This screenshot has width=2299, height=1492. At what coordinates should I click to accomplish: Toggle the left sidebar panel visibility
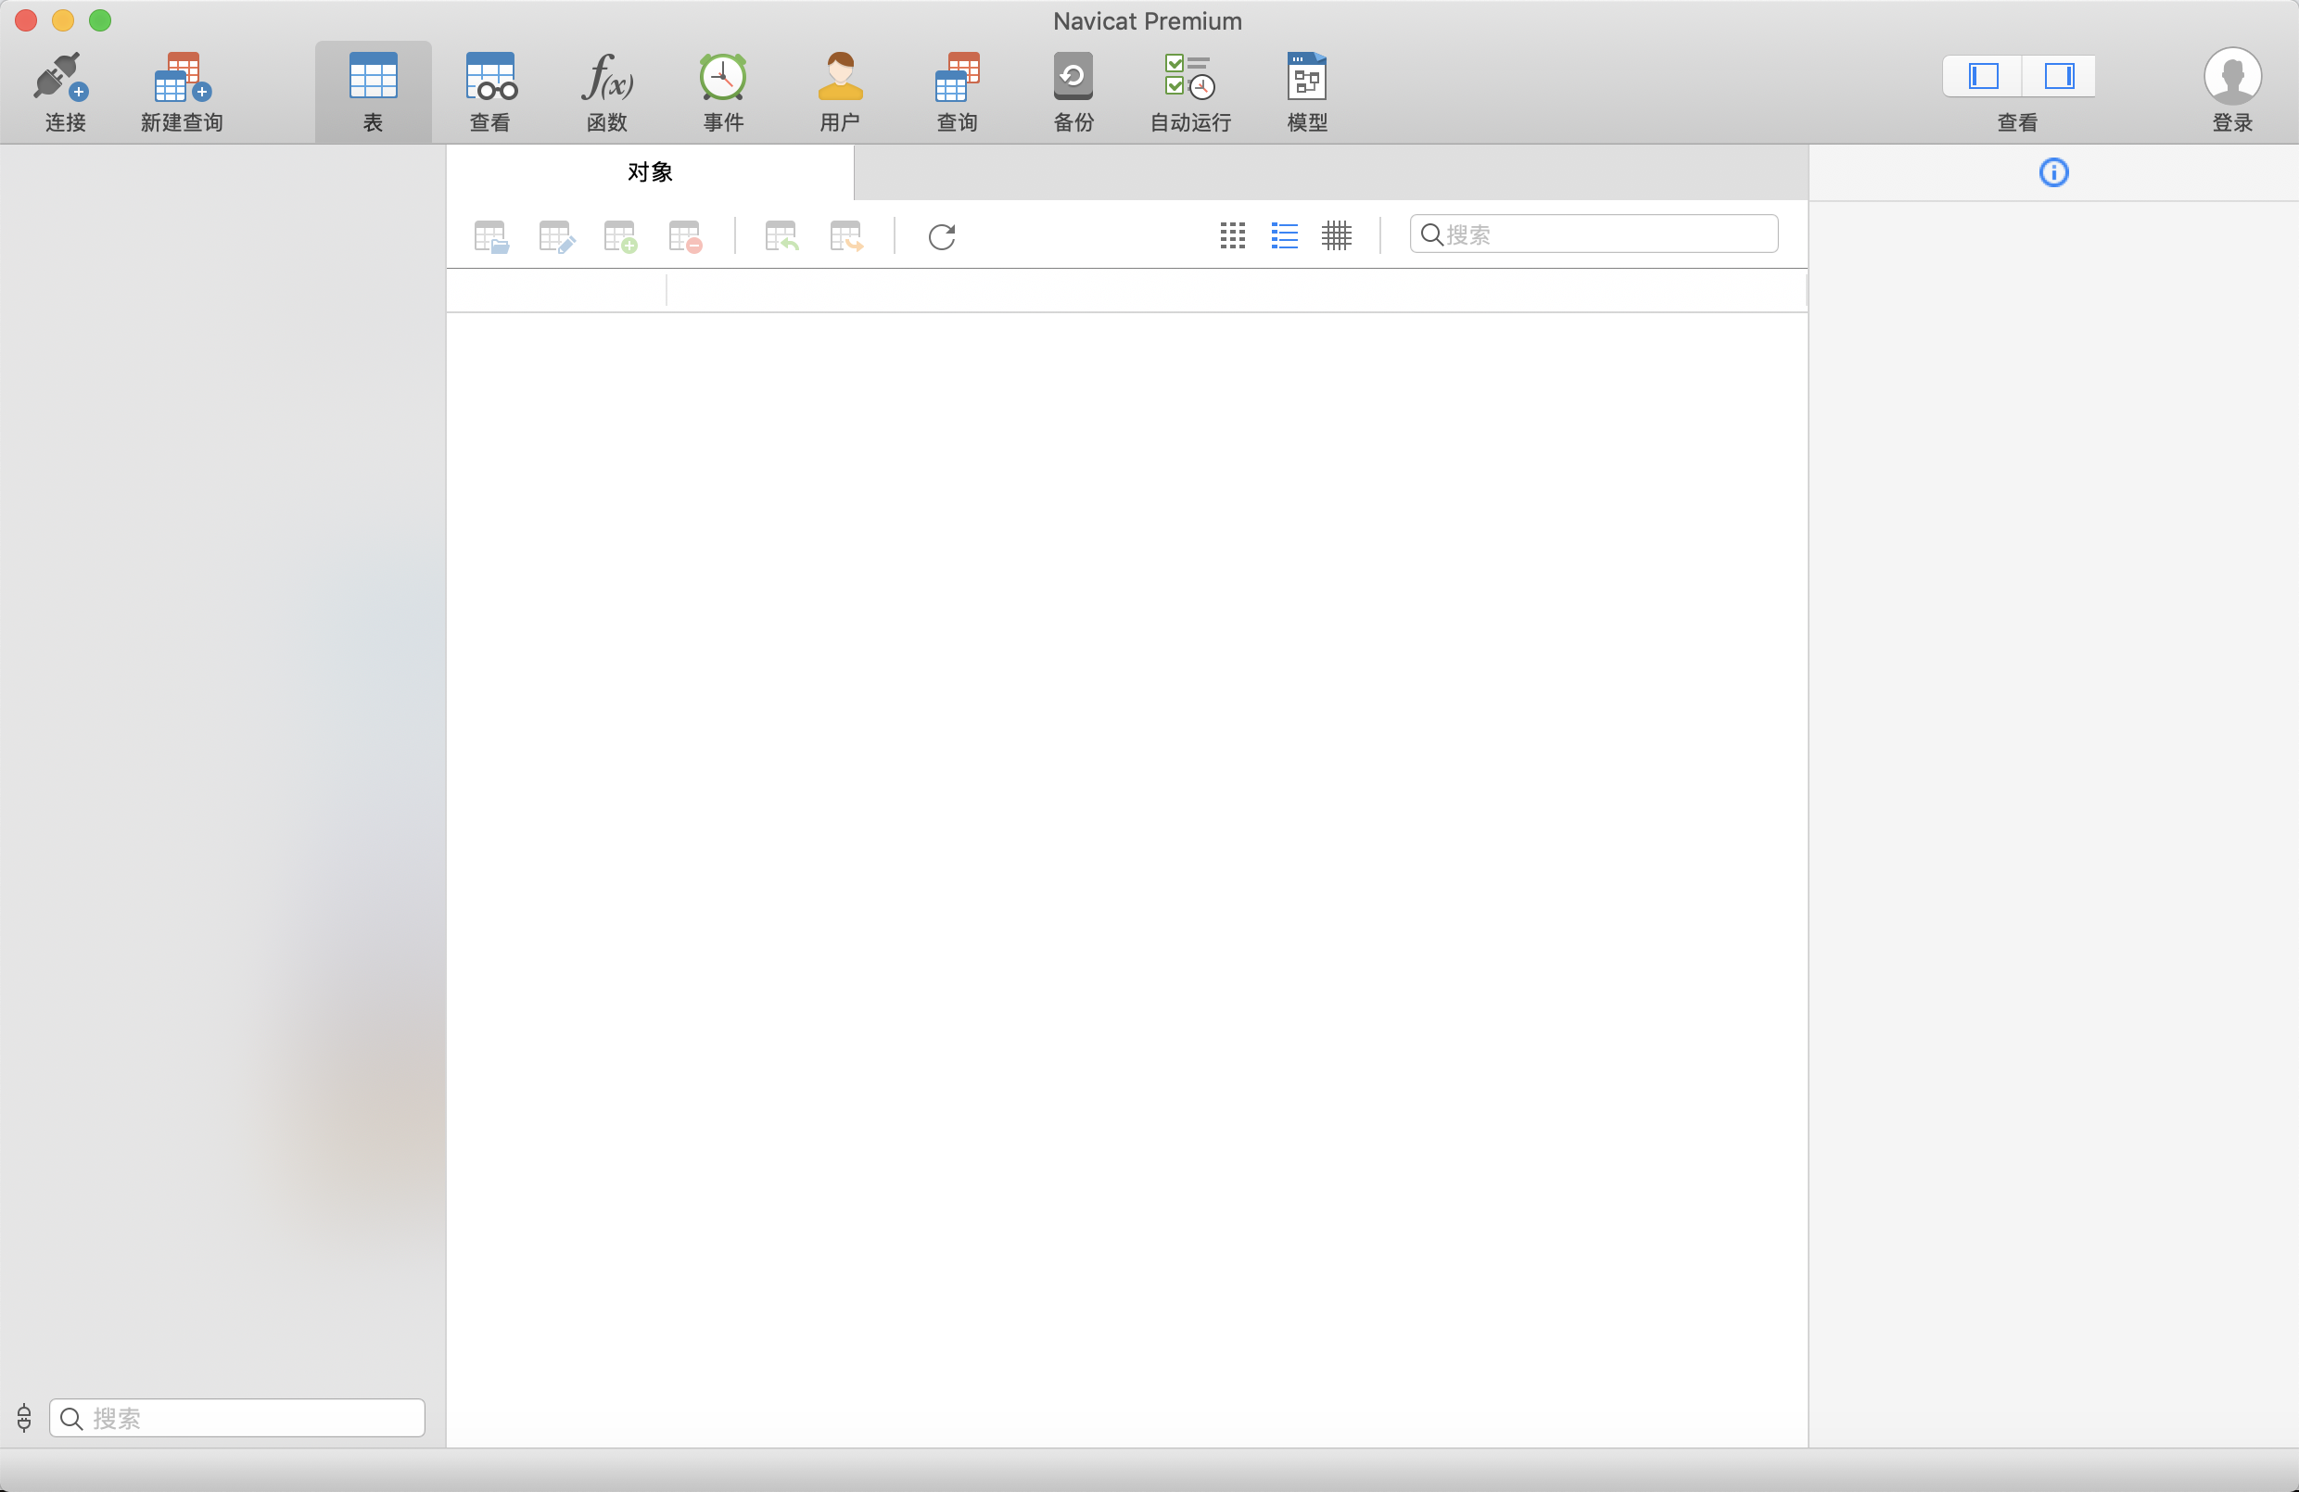click(1982, 76)
